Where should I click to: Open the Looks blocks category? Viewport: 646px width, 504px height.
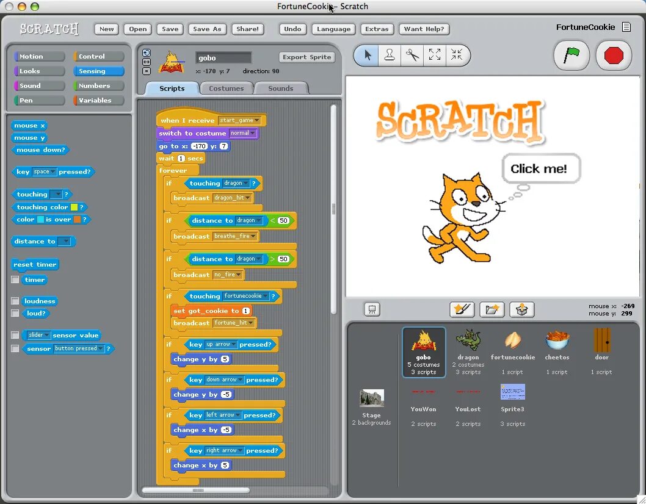click(39, 71)
